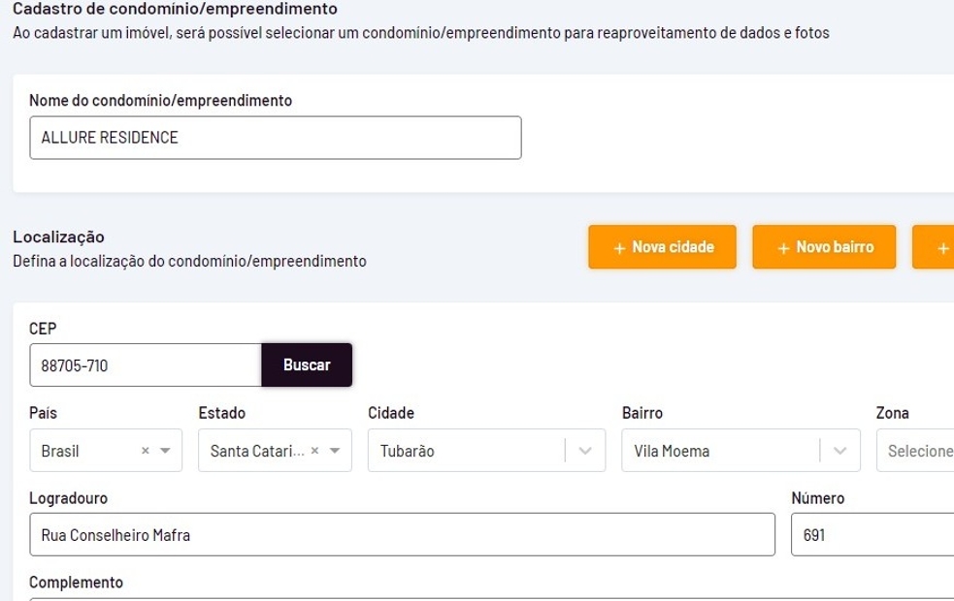
Task: Expand the Estado dropdown arrow
Action: 335,451
